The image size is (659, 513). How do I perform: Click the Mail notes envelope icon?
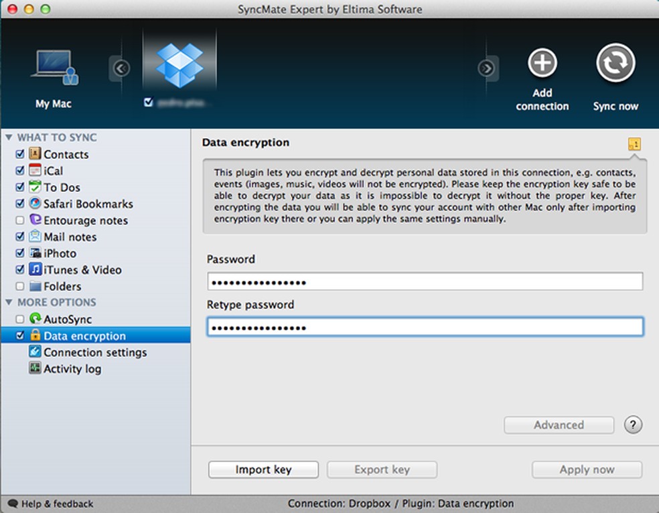click(x=35, y=236)
